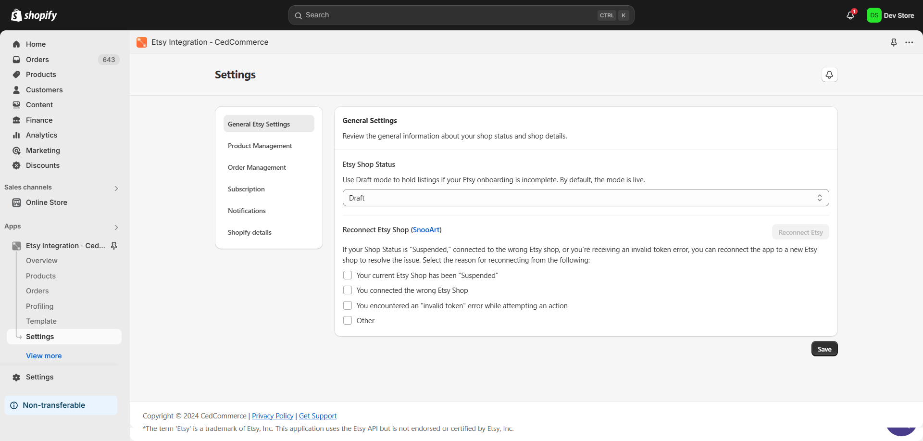Open the Settings page bell notification button
923x441 pixels.
tap(829, 75)
